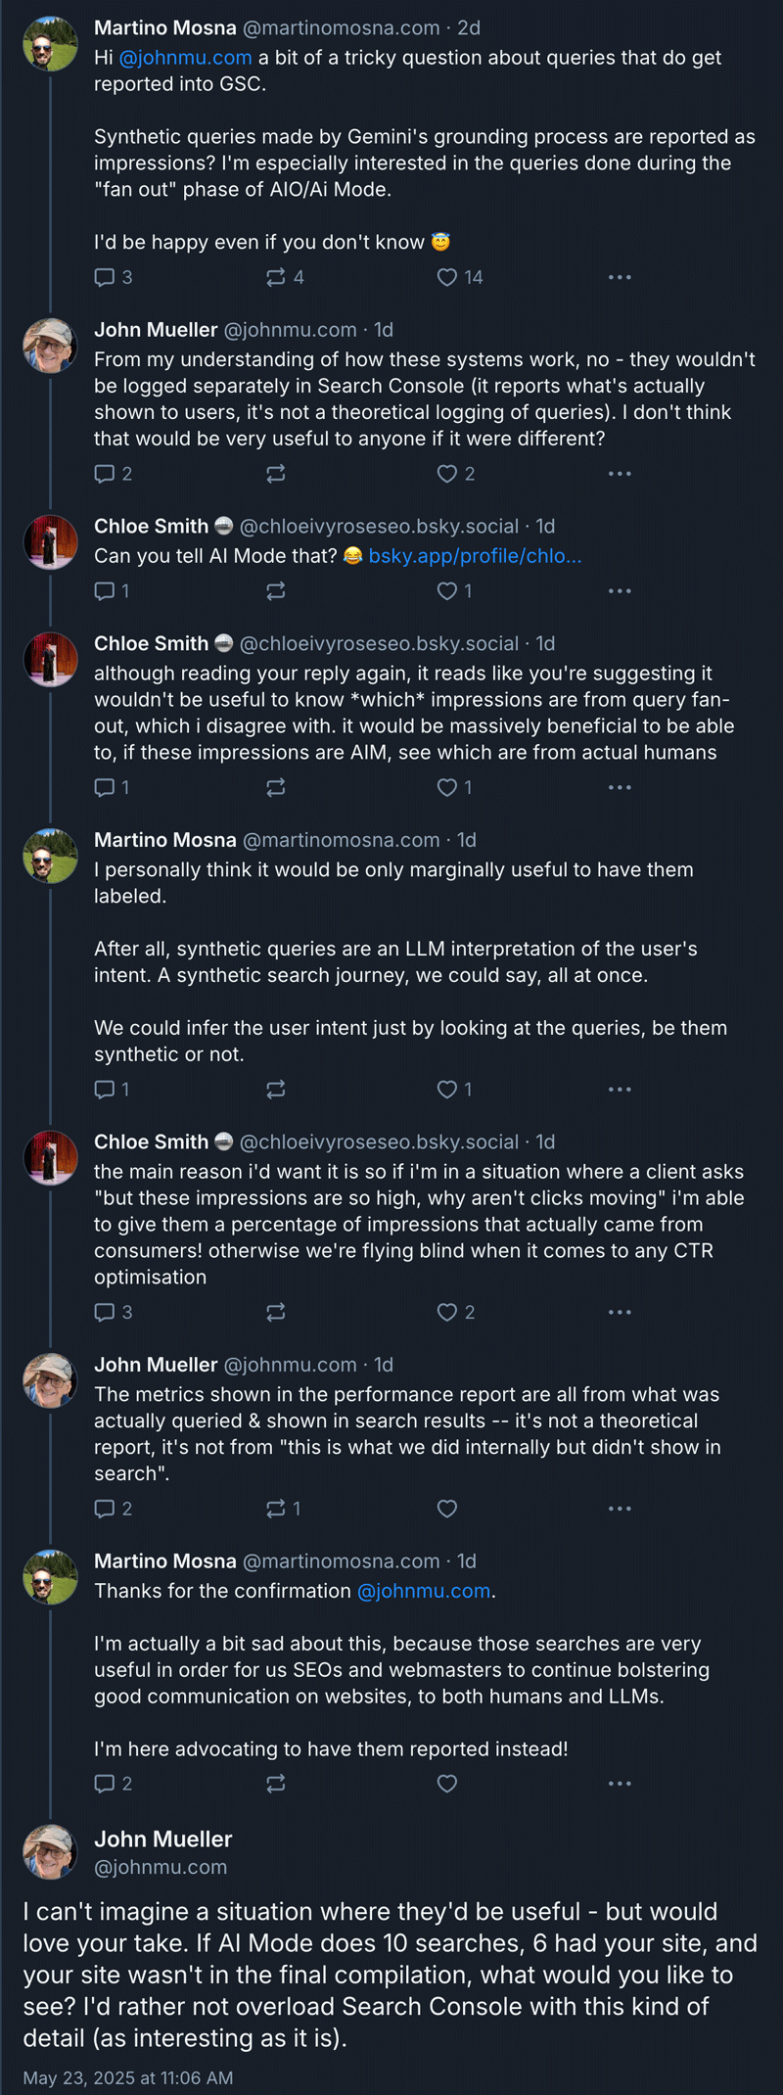
Task: Like Martino's 'Thanks for the confirmation' post
Action: pyautogui.click(x=447, y=1784)
